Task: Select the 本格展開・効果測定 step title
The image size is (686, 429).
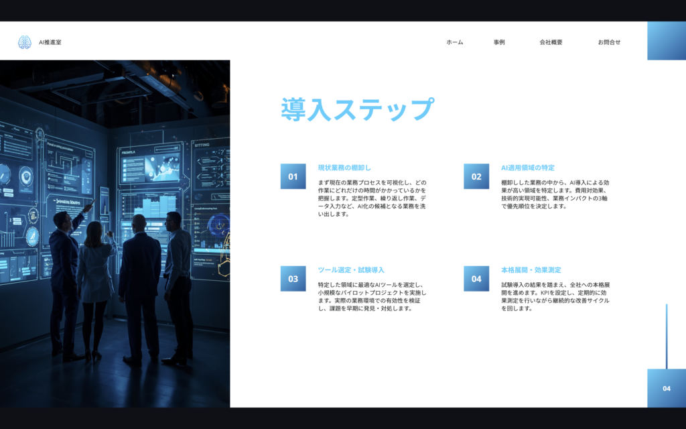Action: click(x=531, y=270)
